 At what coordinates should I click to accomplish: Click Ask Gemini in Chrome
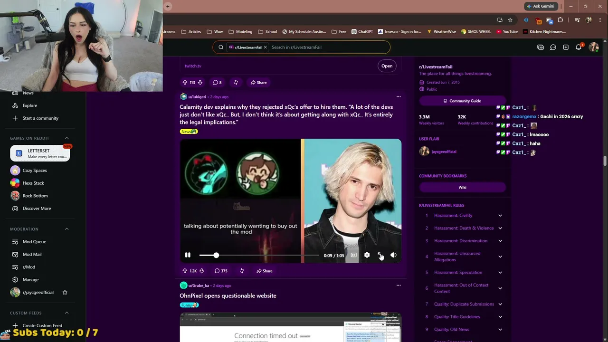pos(541,6)
